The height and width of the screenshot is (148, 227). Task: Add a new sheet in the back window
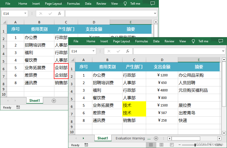click(54, 100)
